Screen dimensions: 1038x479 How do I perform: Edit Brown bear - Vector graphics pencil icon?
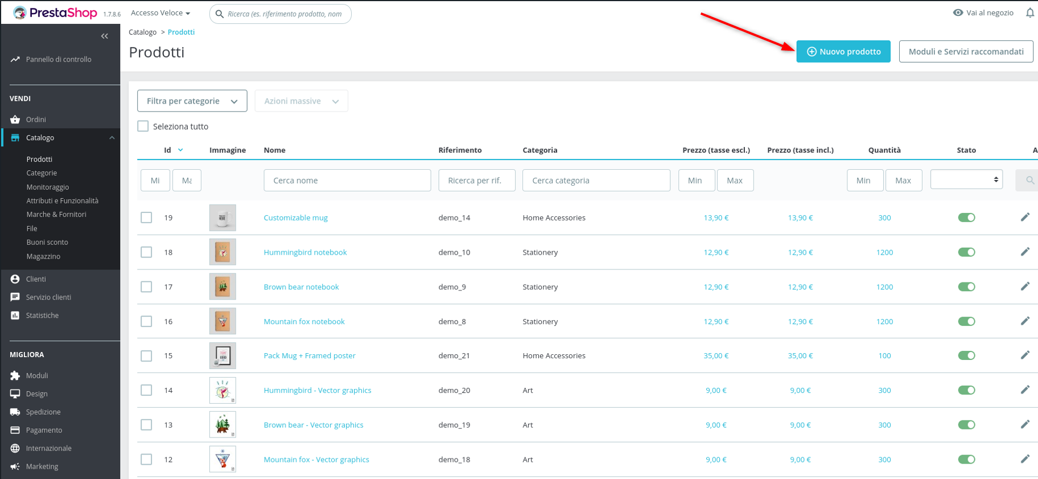(x=1025, y=425)
